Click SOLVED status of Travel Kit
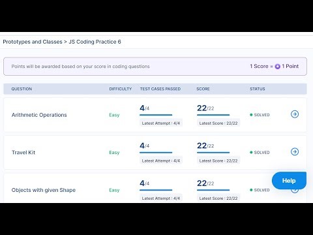This screenshot has height=235, width=313. 260,152
